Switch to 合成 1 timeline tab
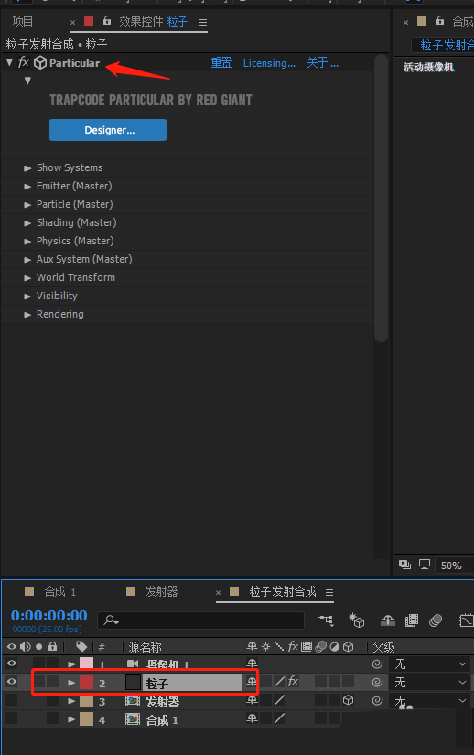The width and height of the screenshot is (474, 755). point(60,592)
